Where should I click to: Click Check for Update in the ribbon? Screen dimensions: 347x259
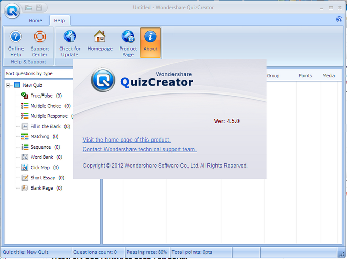pos(70,43)
